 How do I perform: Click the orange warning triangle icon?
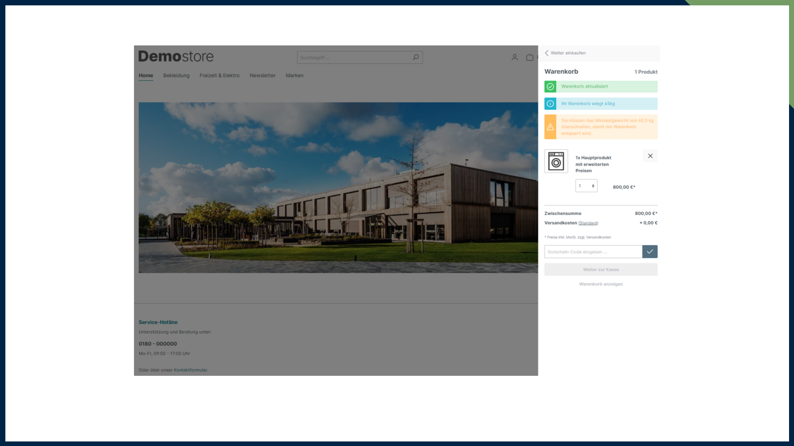pyautogui.click(x=550, y=127)
